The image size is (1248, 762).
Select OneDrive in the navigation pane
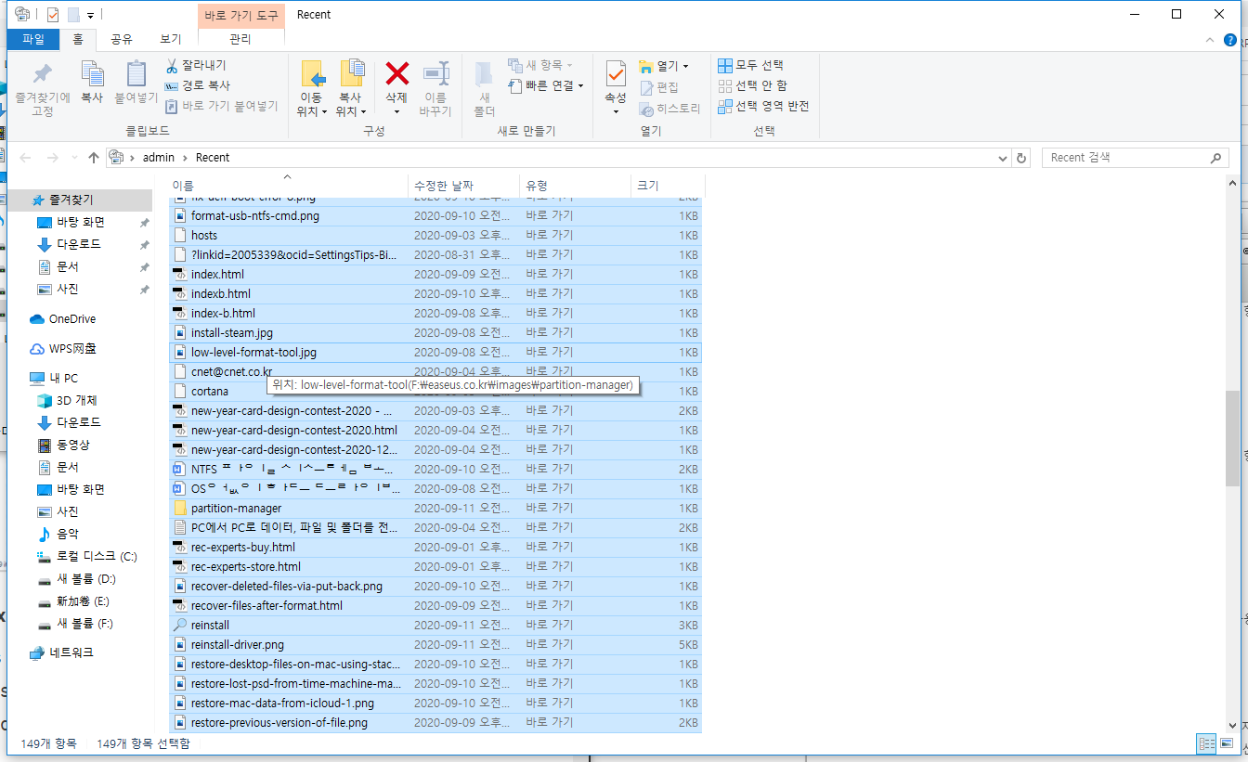click(x=71, y=319)
